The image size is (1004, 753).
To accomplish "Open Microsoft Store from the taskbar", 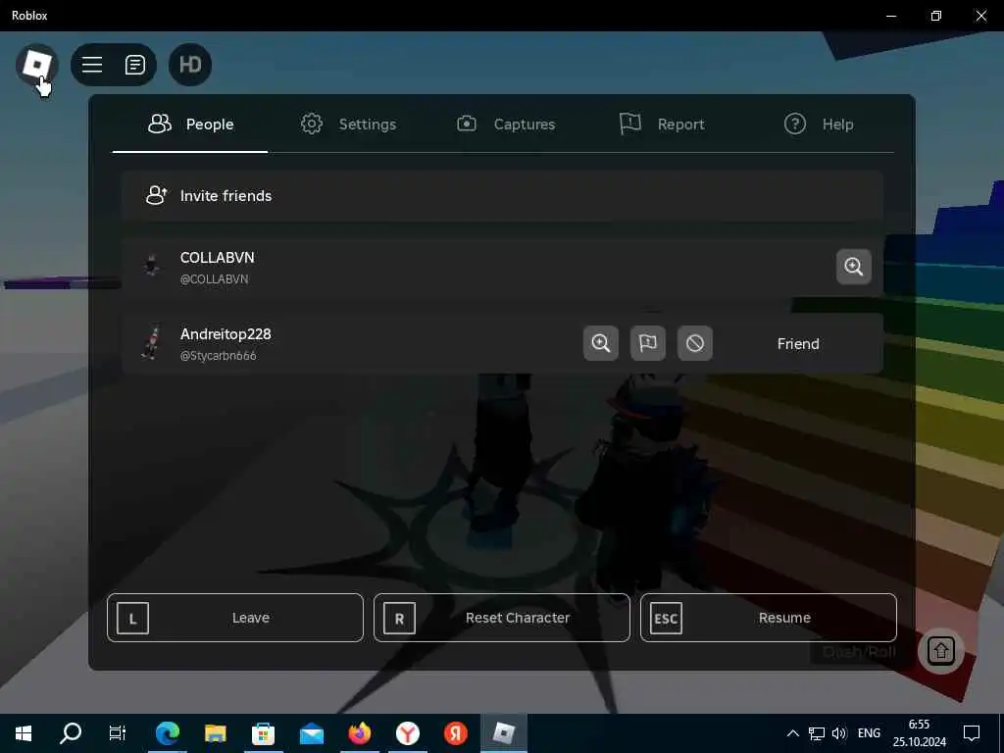I will 263,733.
